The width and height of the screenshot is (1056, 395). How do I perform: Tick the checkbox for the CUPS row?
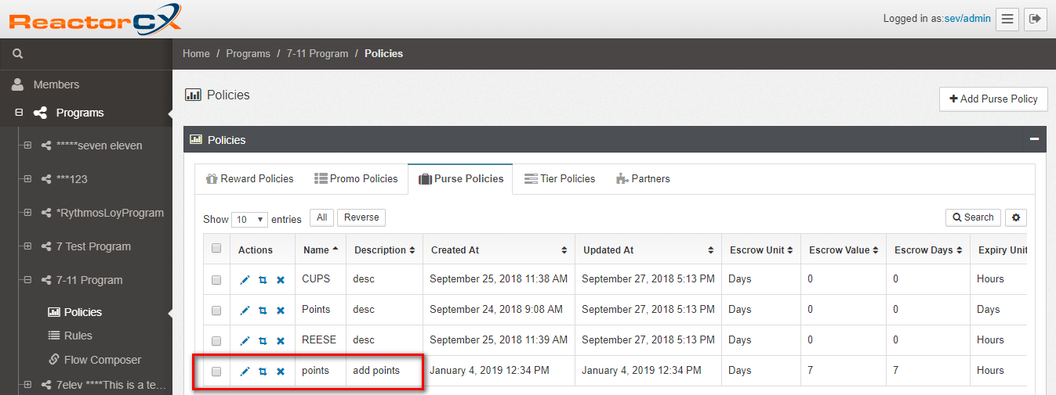point(216,279)
